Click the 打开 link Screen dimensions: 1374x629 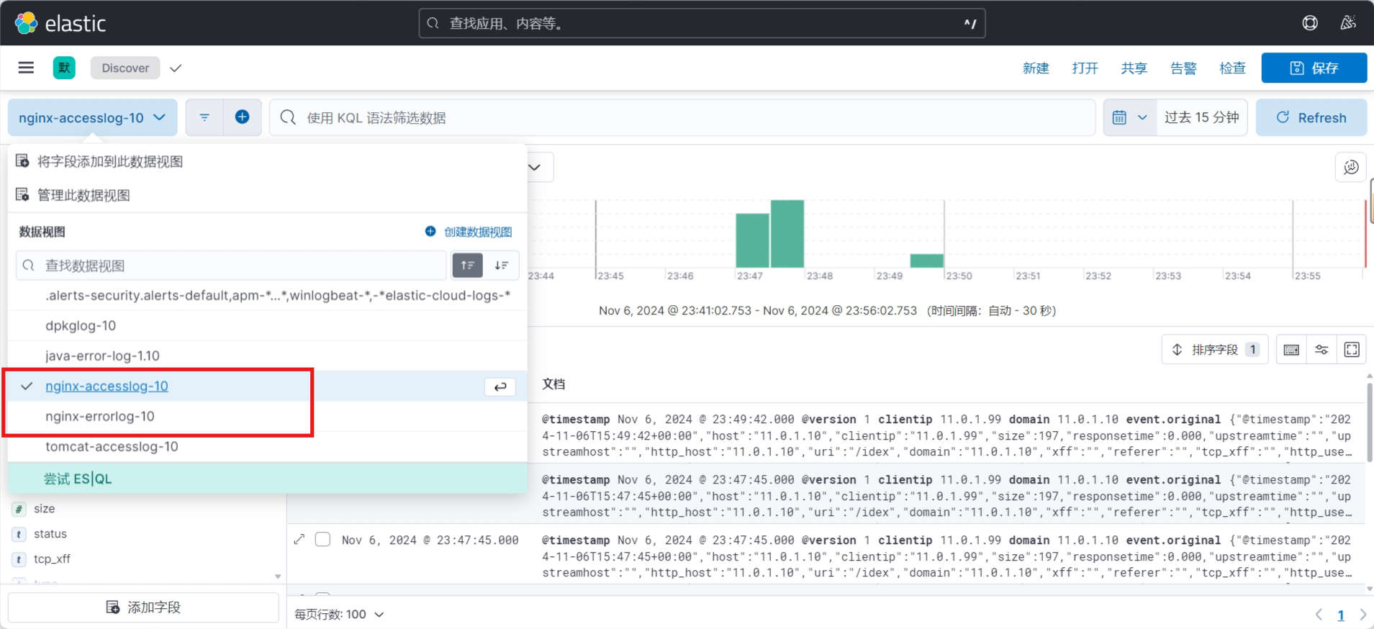[x=1085, y=68]
